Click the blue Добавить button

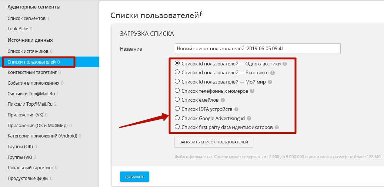[x=134, y=177]
